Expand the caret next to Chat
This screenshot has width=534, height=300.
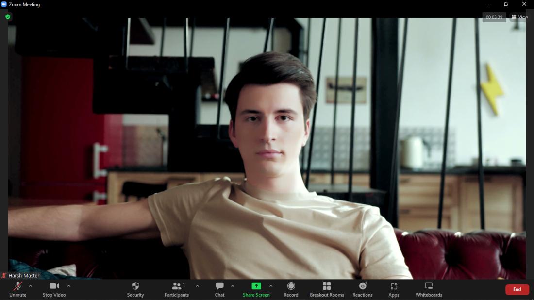click(x=233, y=286)
